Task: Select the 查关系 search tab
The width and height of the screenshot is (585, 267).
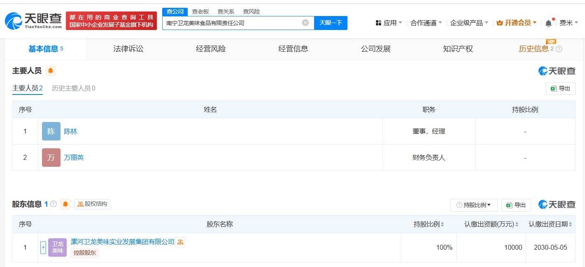Action: (226, 12)
